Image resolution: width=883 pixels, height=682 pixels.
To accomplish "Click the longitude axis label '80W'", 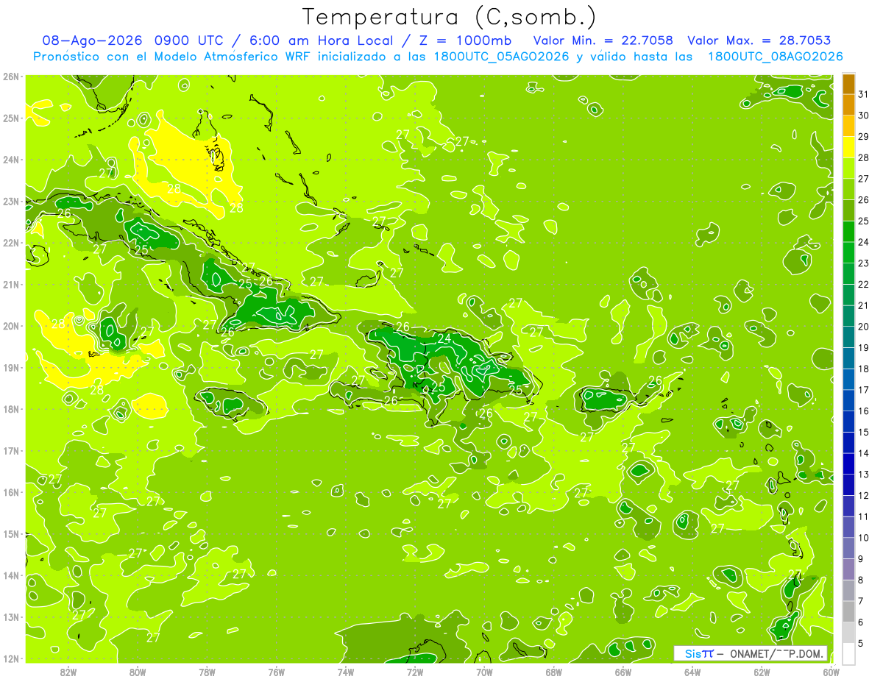I will coord(138,672).
